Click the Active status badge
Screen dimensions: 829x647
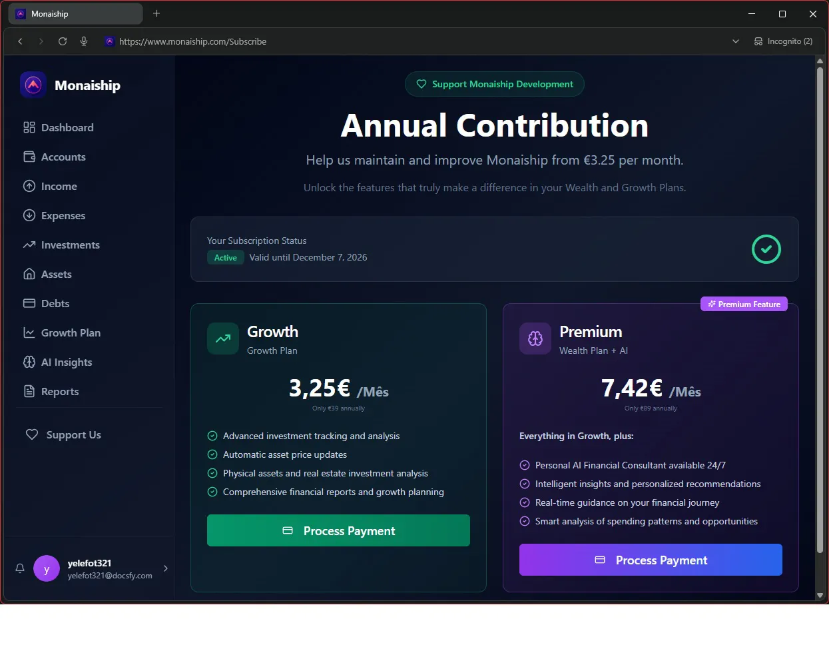coord(226,257)
